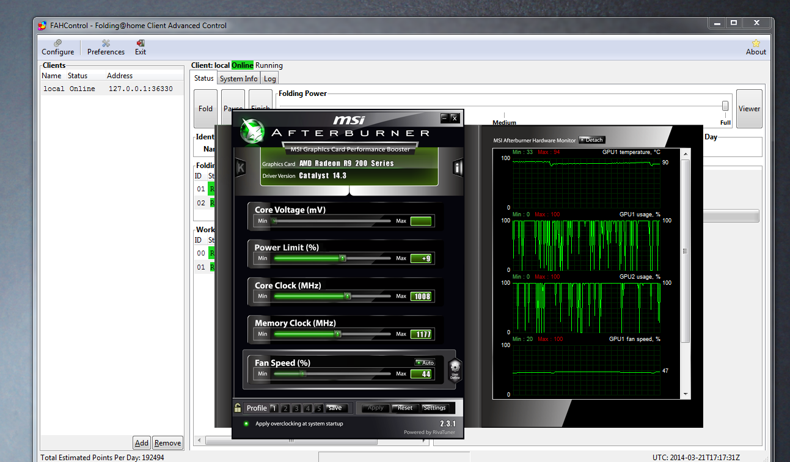The width and height of the screenshot is (790, 462).
Task: Click the Fold button in FAHControl
Action: click(206, 109)
